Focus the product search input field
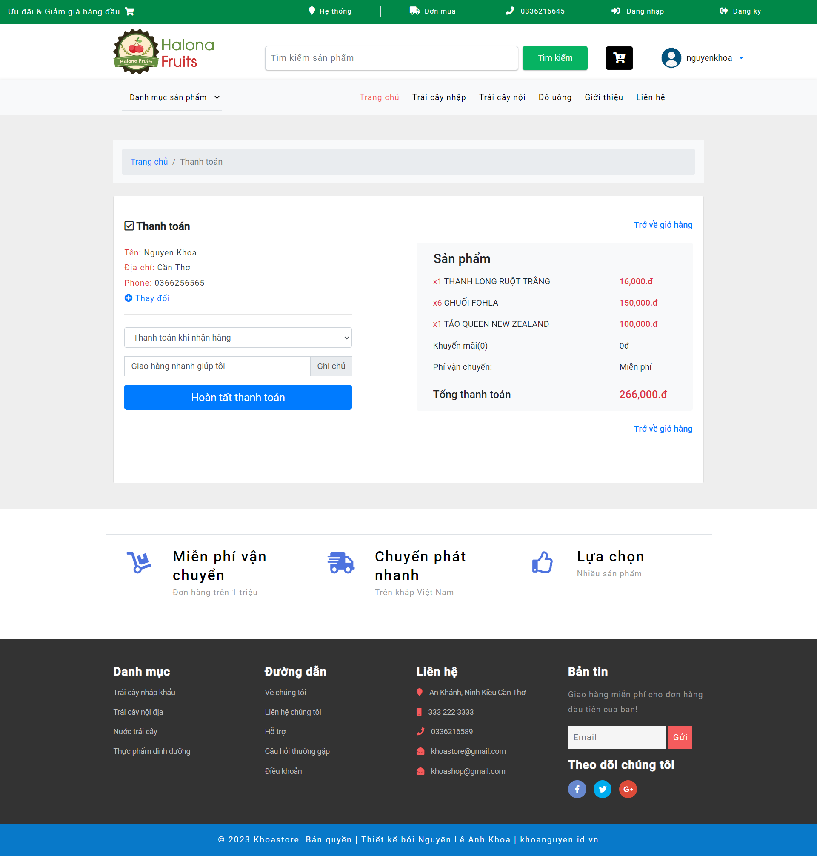Screen dimensions: 817x856 (391, 58)
